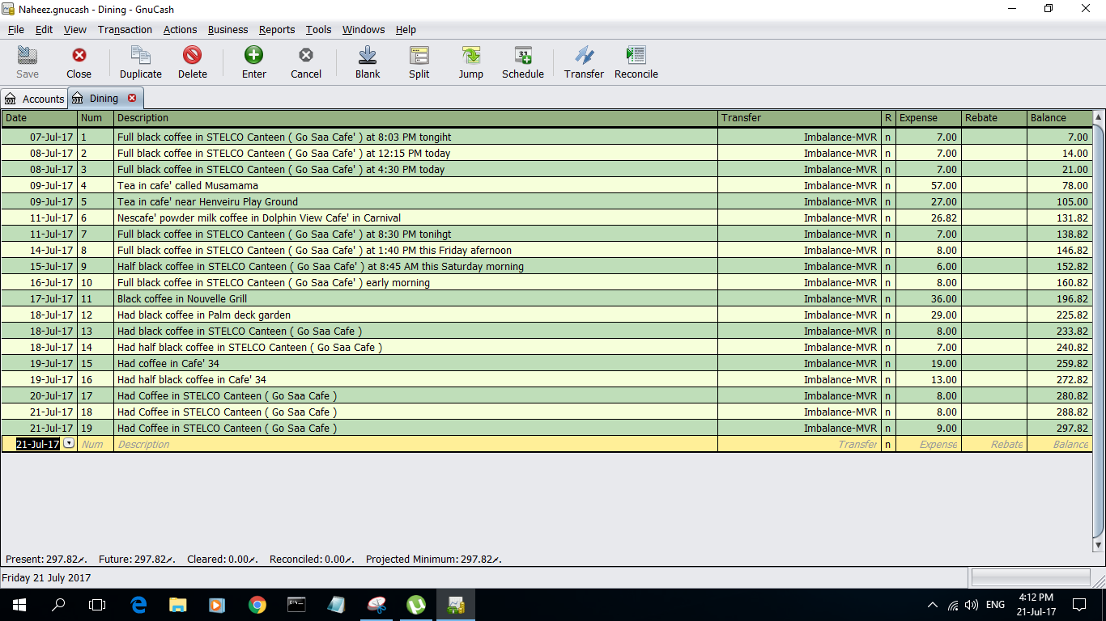1106x621 pixels.
Task: Open the File menu
Action: (16, 29)
